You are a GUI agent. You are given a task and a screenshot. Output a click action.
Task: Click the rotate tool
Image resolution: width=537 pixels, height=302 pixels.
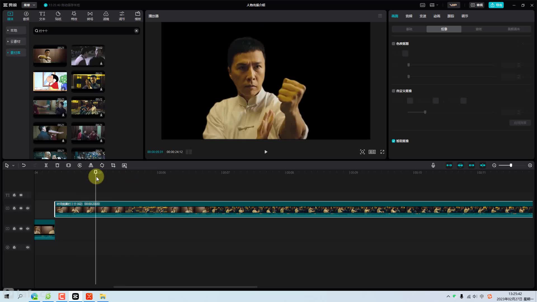102,165
